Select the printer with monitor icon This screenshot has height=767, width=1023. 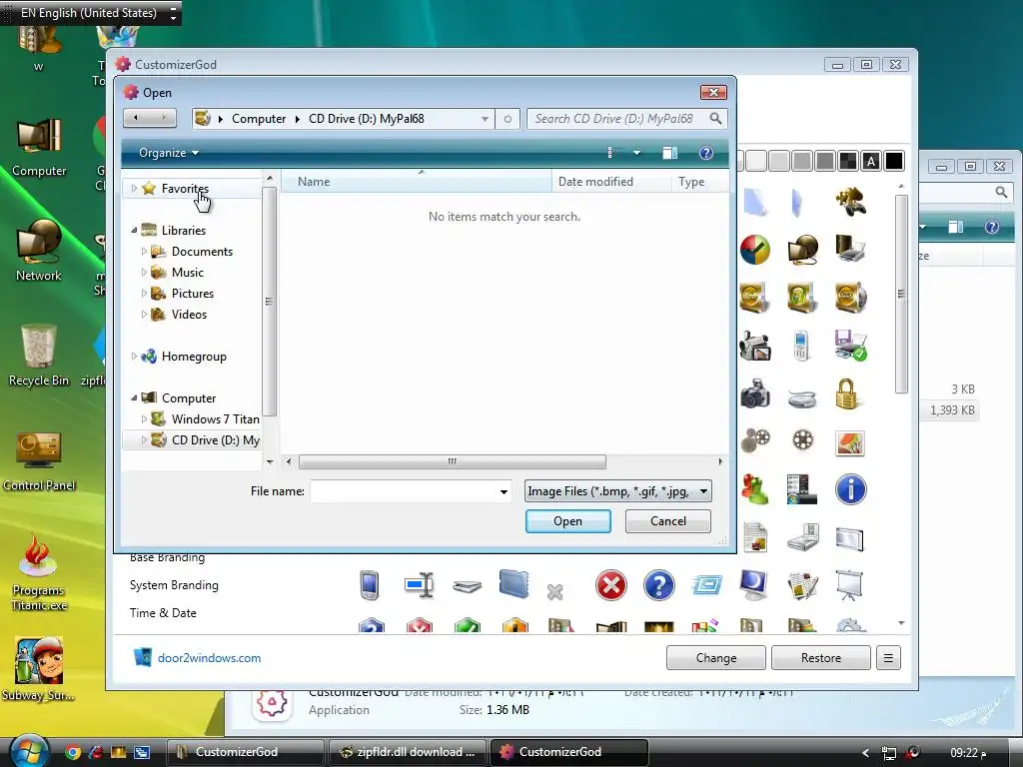click(851, 249)
